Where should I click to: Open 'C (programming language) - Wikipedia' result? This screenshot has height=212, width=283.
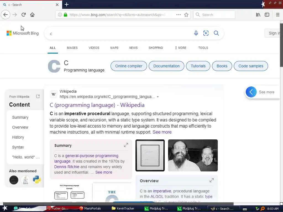click(97, 105)
